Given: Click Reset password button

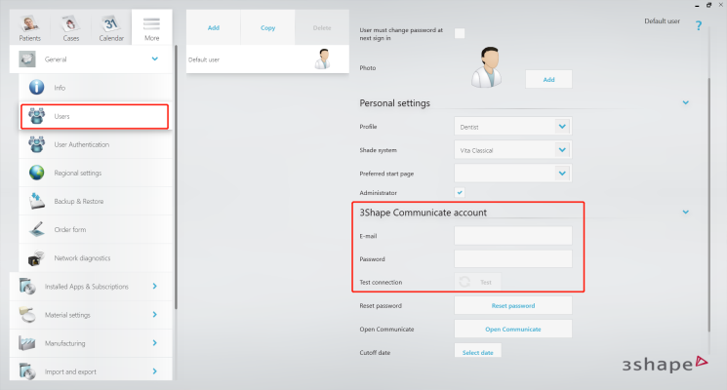Looking at the screenshot, I should 512,306.
